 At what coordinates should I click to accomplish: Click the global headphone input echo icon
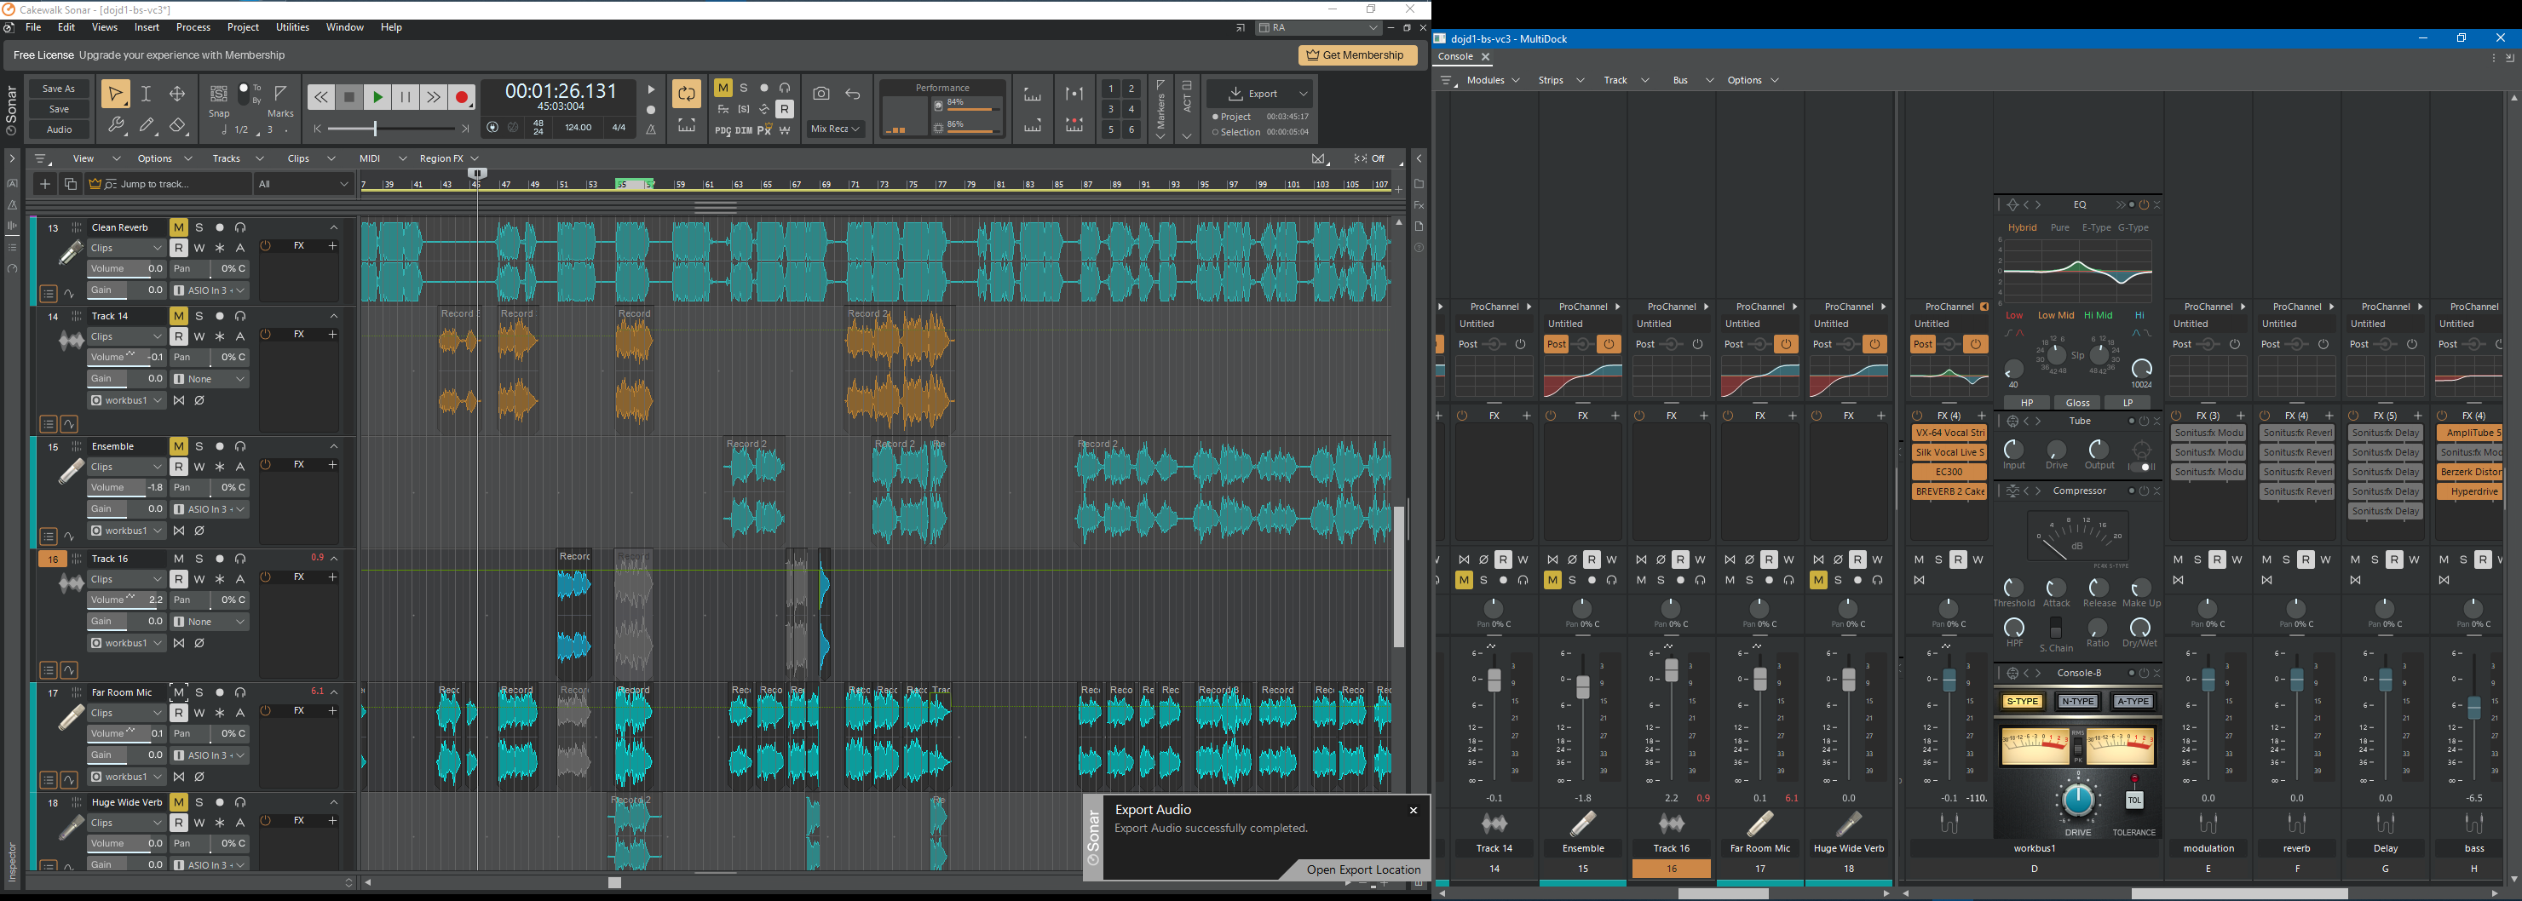click(784, 88)
